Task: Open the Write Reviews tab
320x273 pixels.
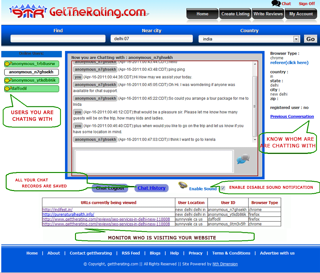Action: pyautogui.click(x=268, y=14)
